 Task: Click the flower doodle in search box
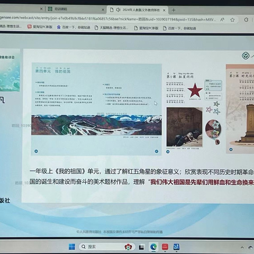pos(128,247)
